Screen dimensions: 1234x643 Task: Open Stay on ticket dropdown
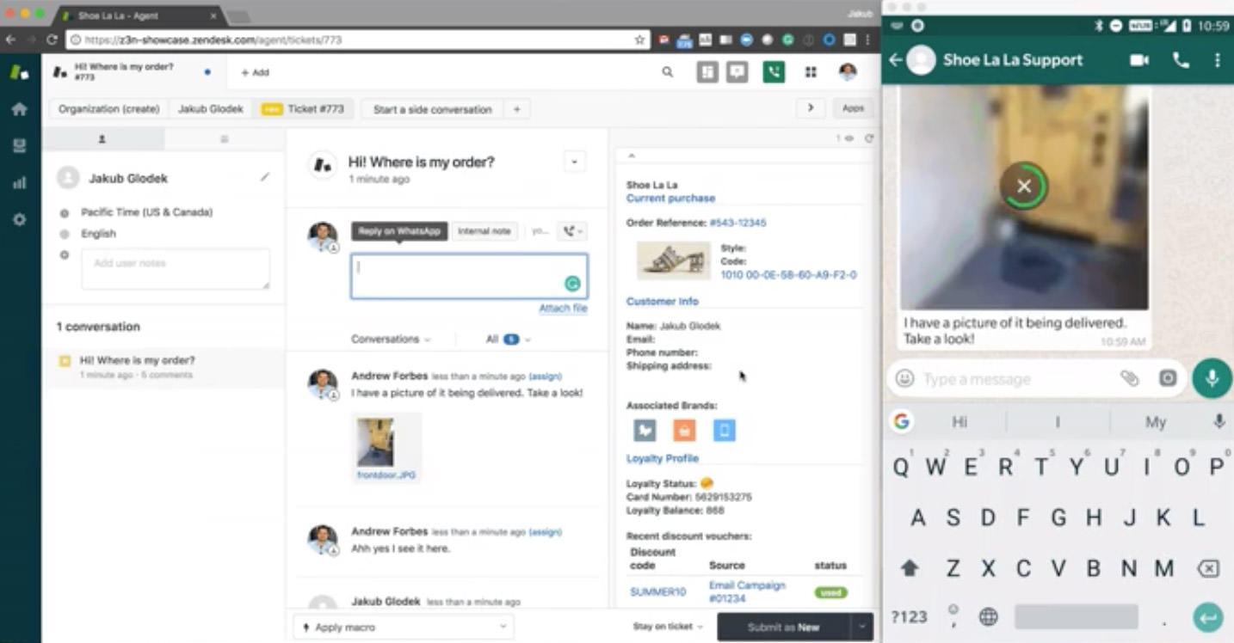668,627
